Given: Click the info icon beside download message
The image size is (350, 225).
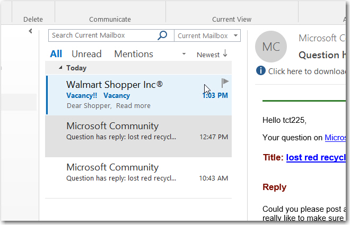Looking at the screenshot, I should pos(261,71).
